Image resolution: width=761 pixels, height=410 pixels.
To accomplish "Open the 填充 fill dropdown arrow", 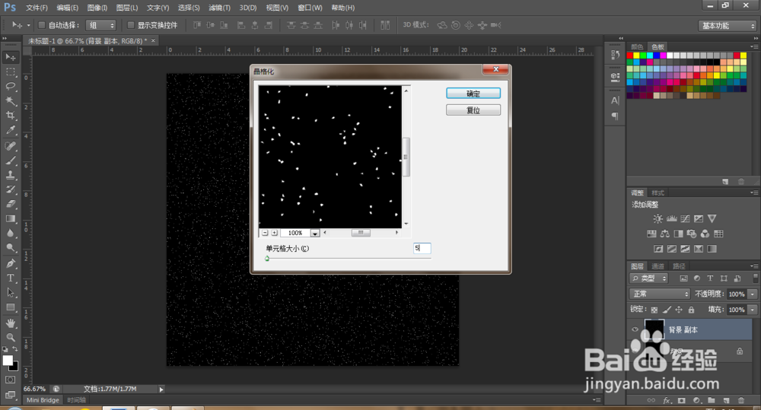I will 753,310.
